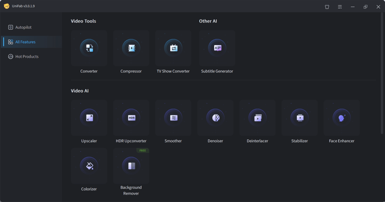The image size is (385, 202).
Task: Select the Colorizer tool icon
Action: 89,166
